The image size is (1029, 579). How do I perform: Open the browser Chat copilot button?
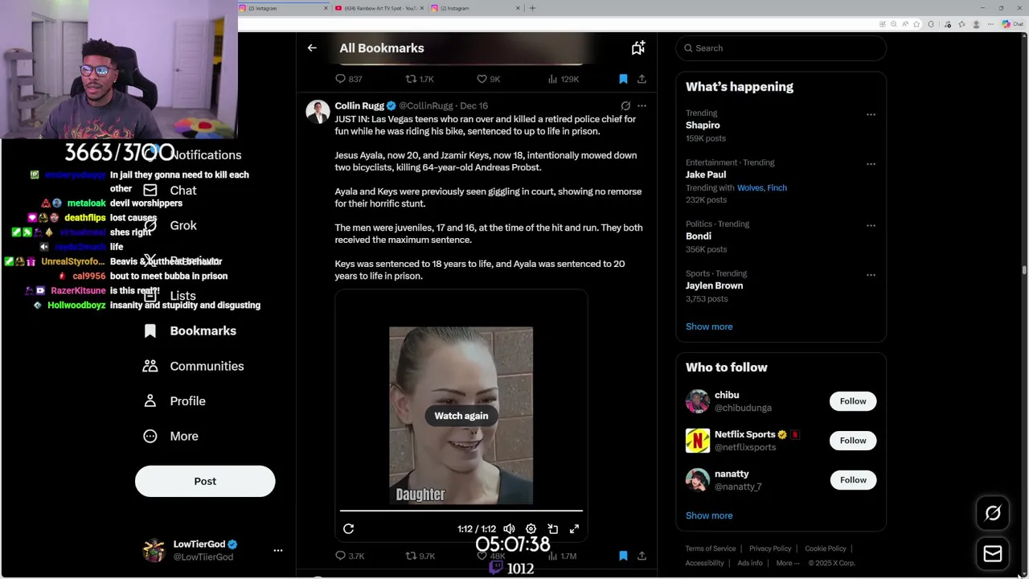coord(1013,24)
